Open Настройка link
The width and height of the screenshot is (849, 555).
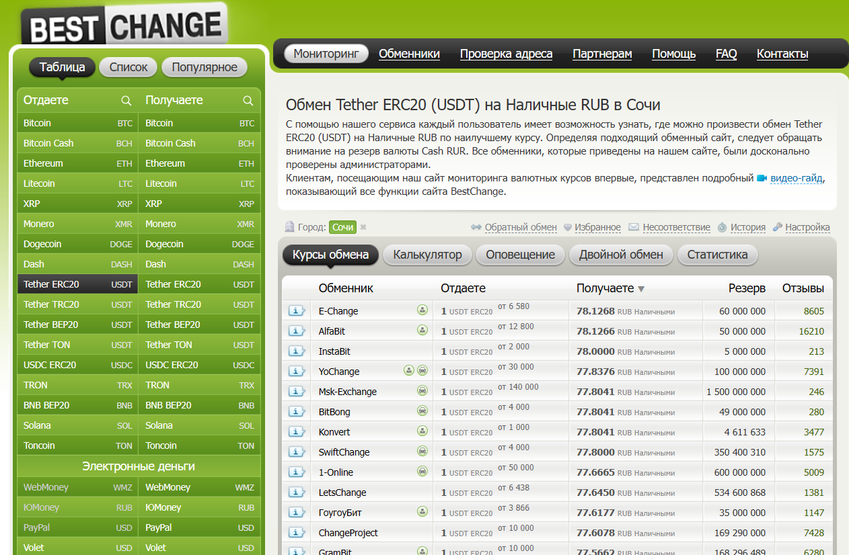coord(807,227)
